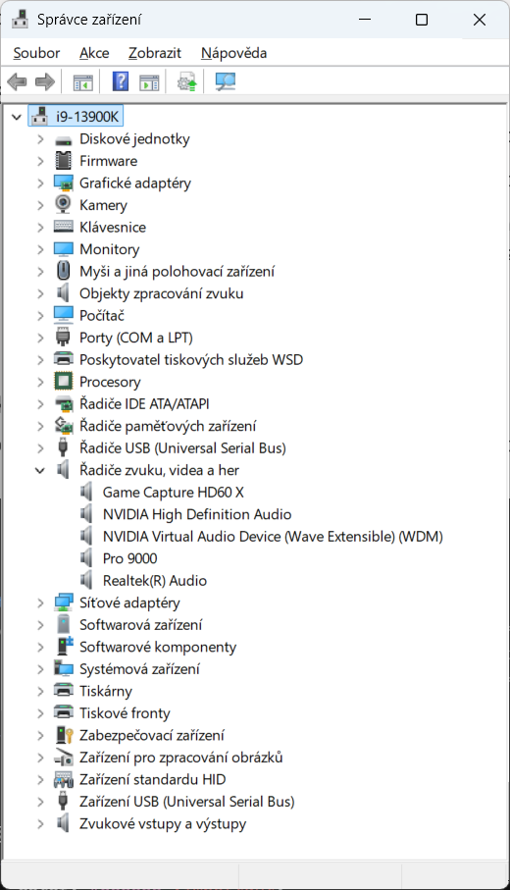Expand the Tiskové fronty category
The height and width of the screenshot is (890, 510).
coord(40,713)
